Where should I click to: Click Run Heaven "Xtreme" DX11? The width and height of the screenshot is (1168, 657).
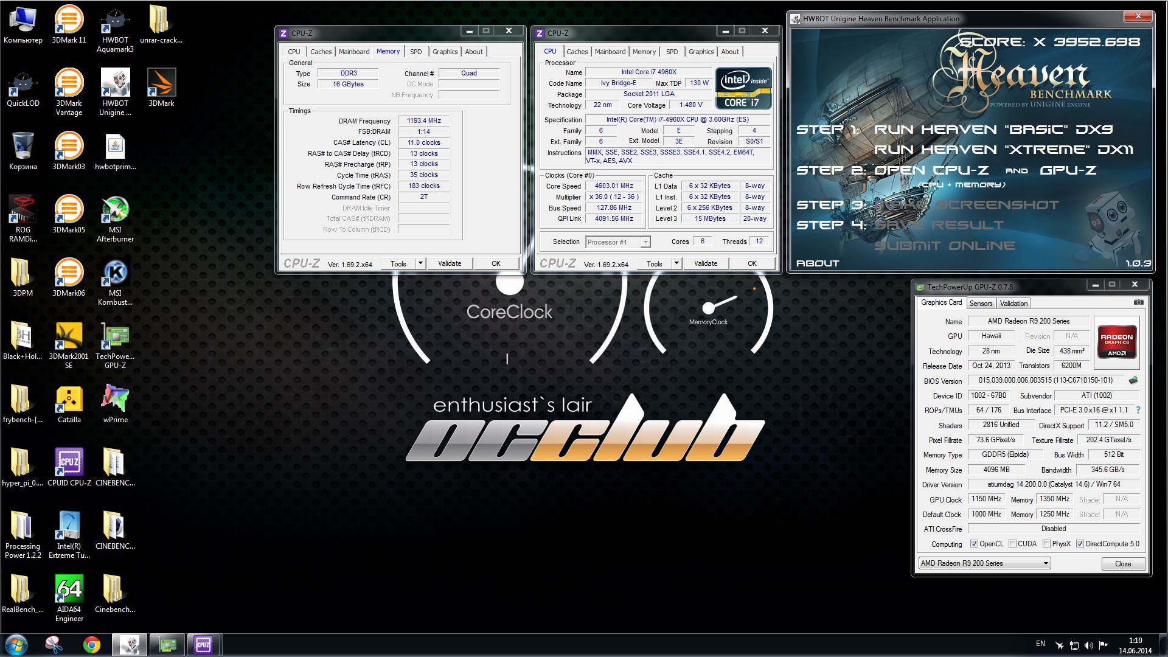(x=1003, y=150)
